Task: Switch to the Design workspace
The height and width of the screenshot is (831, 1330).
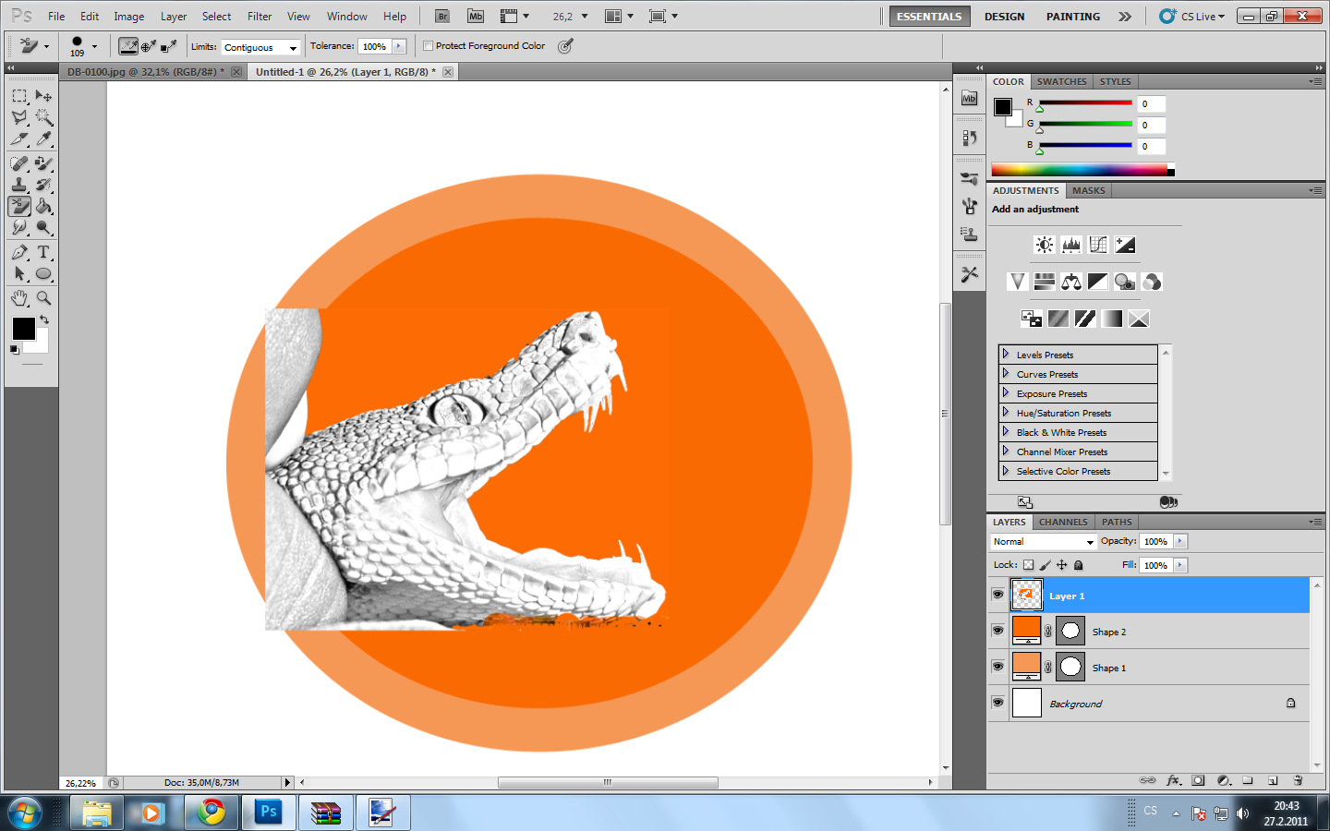Action: coord(1004,17)
